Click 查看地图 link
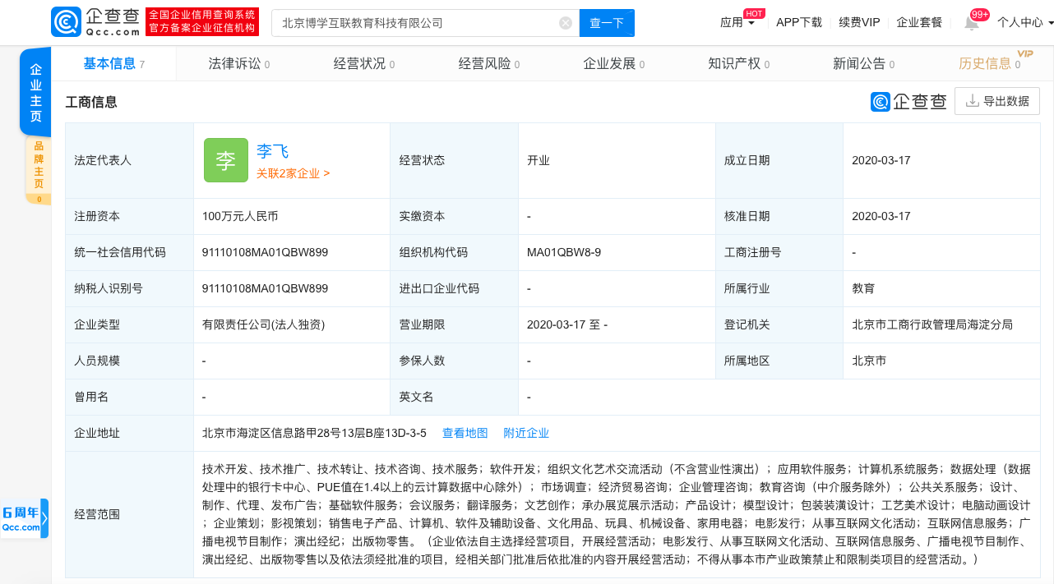 (465, 433)
